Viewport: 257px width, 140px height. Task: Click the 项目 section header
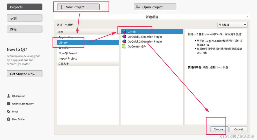(88, 32)
